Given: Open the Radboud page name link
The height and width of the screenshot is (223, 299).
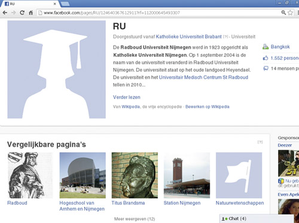Looking at the screenshot, I should pos(17,203).
